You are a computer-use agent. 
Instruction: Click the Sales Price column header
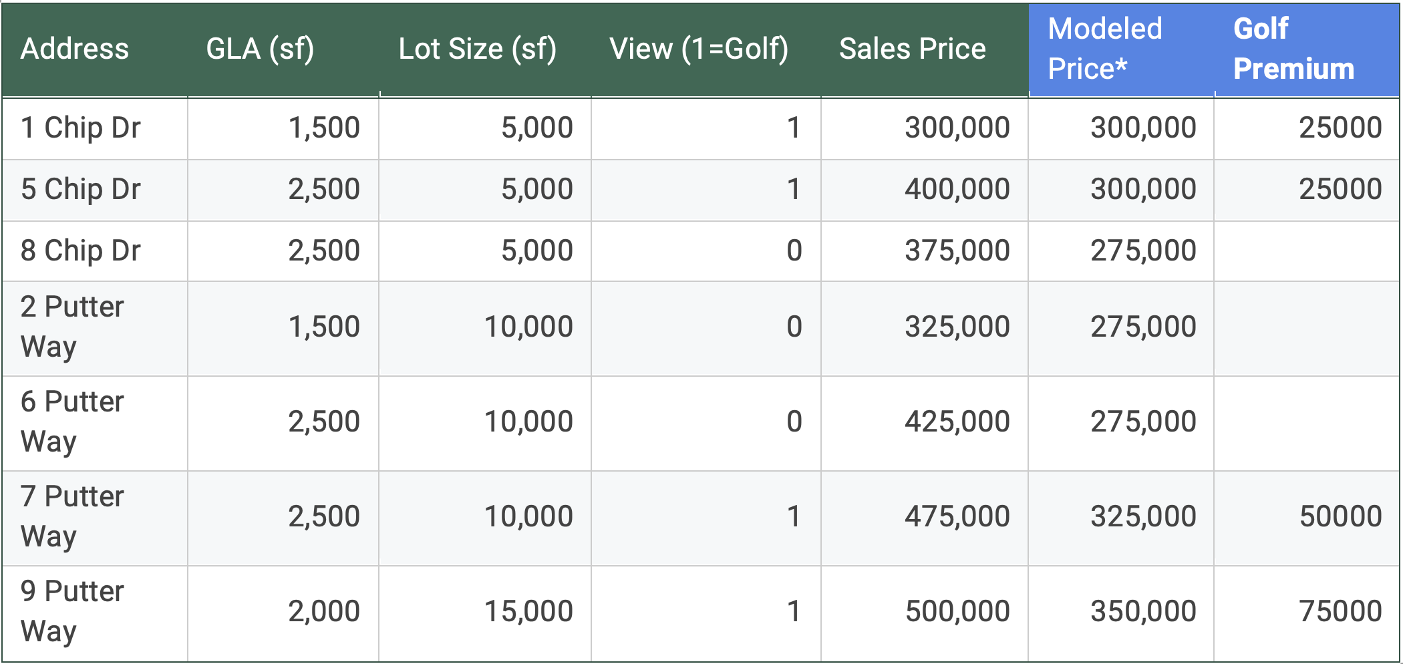pyautogui.click(x=912, y=49)
